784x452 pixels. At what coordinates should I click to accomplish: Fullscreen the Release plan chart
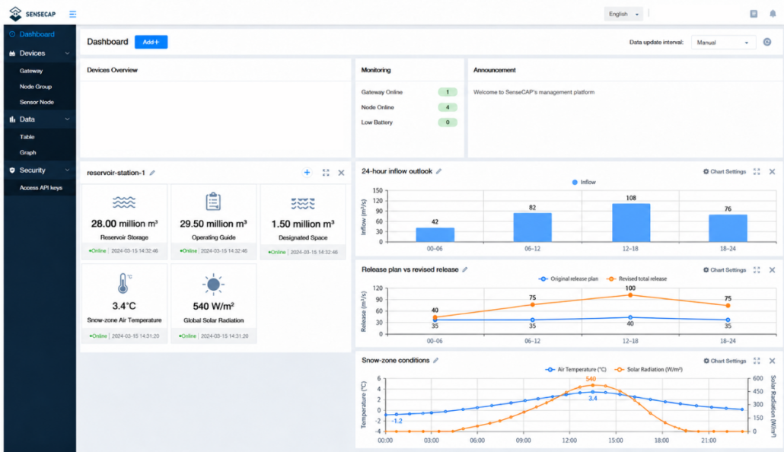tap(757, 270)
